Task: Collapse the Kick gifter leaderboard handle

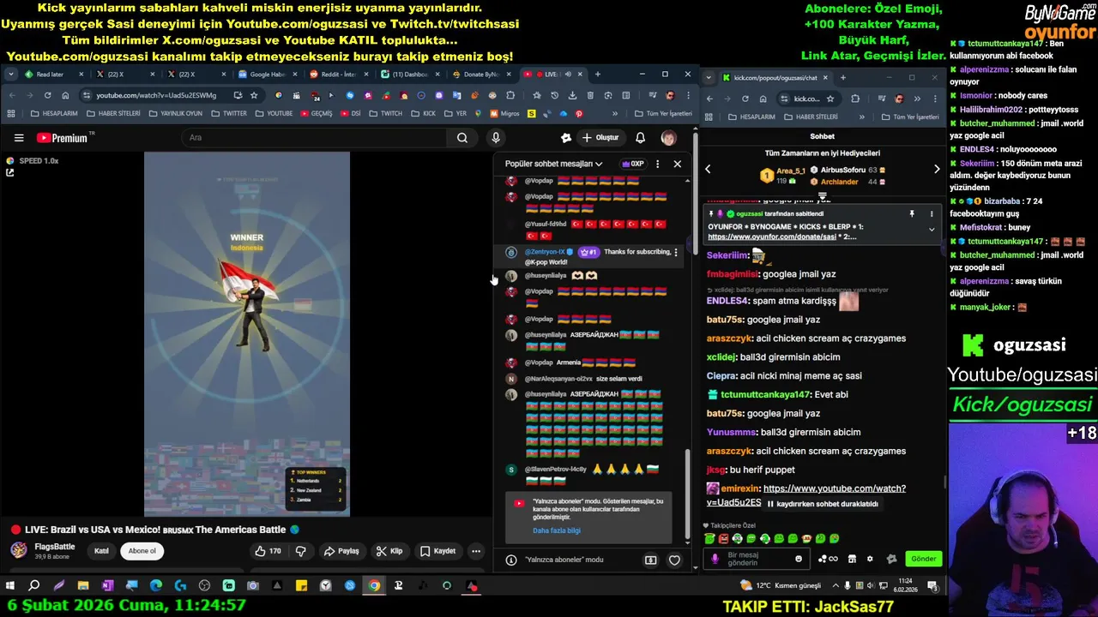Action: [822, 196]
